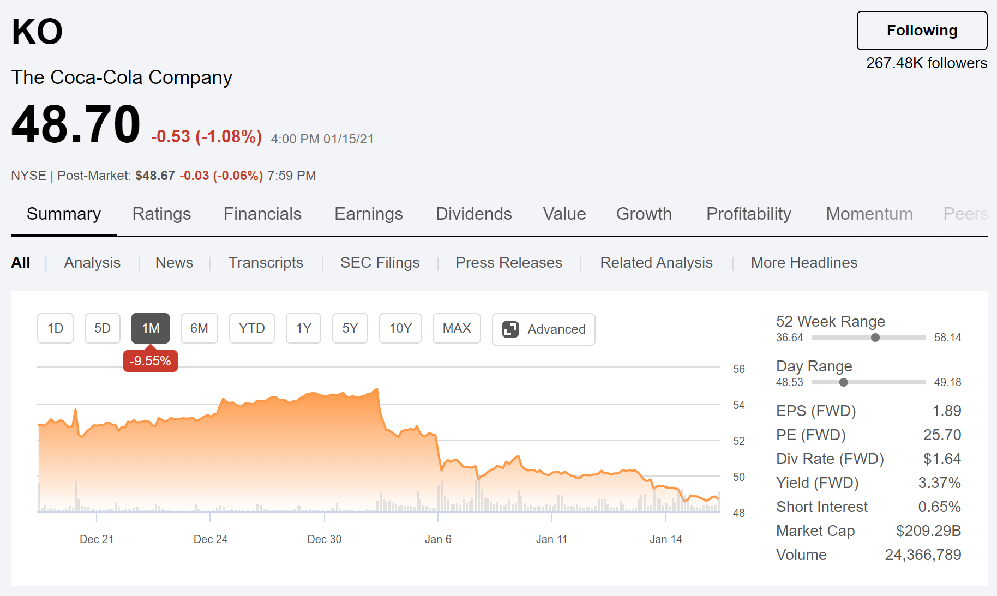Click the Advanced chart expand icon
Viewport: 997px width, 596px height.
(x=510, y=329)
